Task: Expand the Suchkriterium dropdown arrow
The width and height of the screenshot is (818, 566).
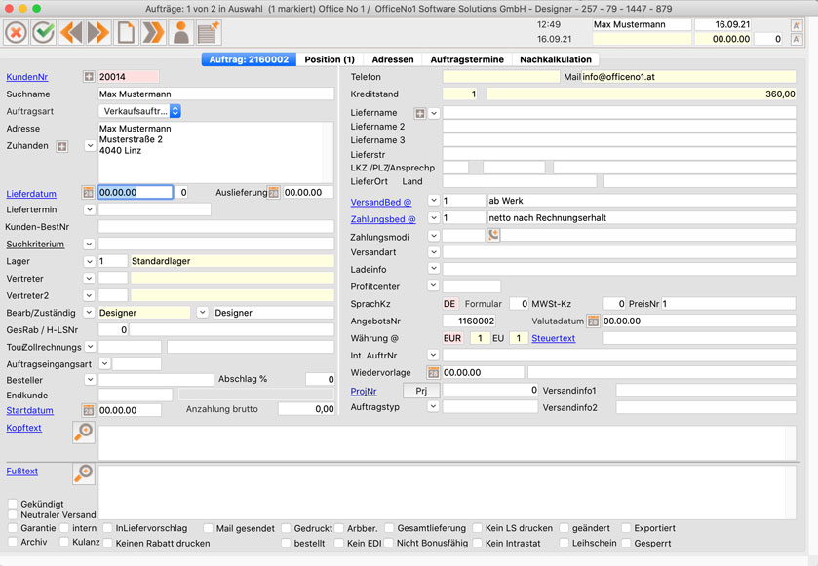Action: [89, 244]
